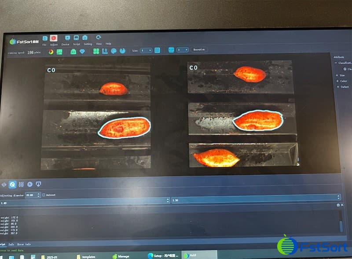
Task: Click the camera icon above Setting
Action: [x=85, y=38]
